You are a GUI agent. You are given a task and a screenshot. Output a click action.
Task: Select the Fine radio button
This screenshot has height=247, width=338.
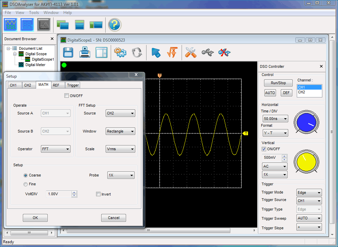pos(26,184)
